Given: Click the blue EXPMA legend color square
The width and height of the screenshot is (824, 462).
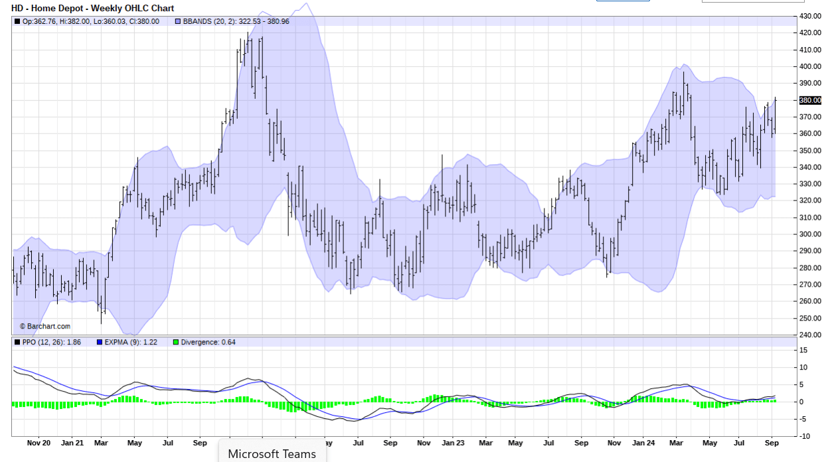Looking at the screenshot, I should tap(100, 343).
